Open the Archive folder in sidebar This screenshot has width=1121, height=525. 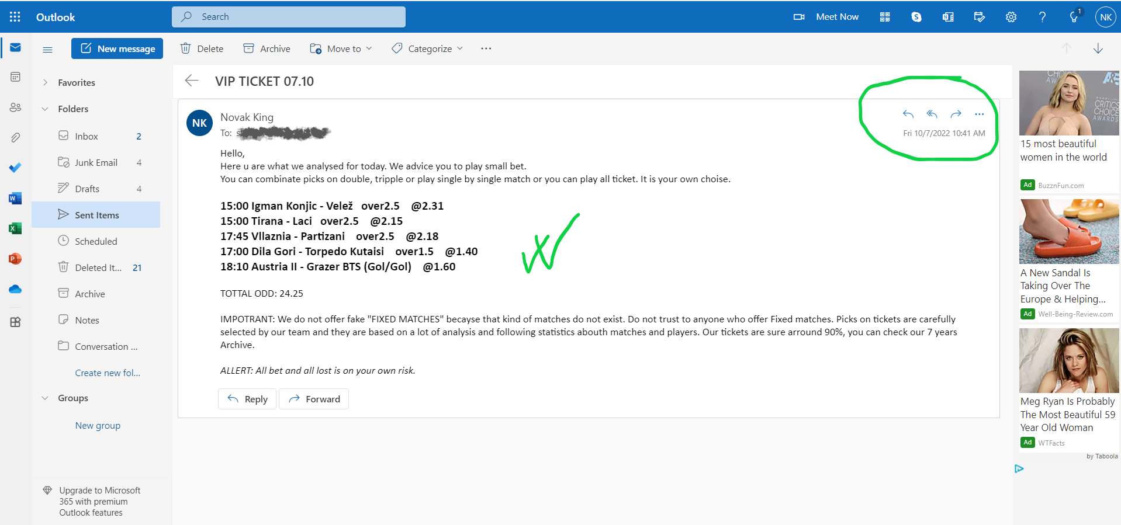96,294
